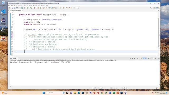The width and height of the screenshot is (169, 95).
Task: Click the Open Terminal toolbar icon
Action: pyautogui.click(x=17, y=8)
